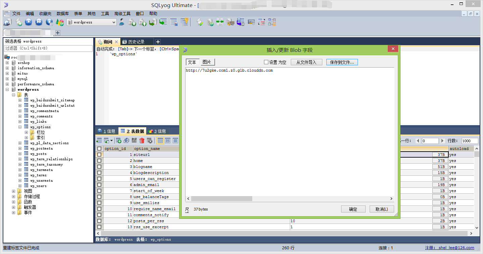Open the wordpress database dropdown

[x=92, y=22]
